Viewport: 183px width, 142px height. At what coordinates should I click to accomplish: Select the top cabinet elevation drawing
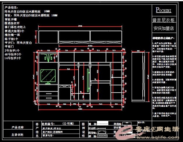click(x=80, y=37)
